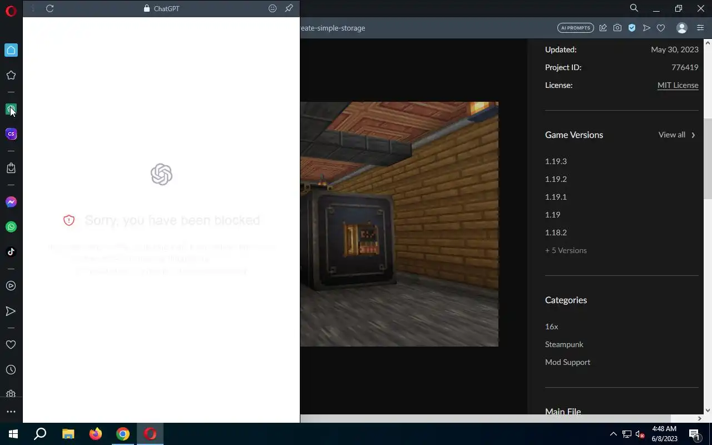
Task: Click the horizontal scrollbar at page bottom
Action: click(x=485, y=418)
